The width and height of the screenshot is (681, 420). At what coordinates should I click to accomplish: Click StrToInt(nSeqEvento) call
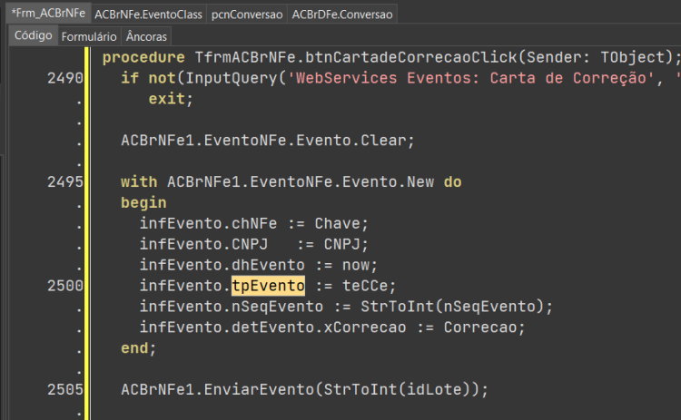(452, 307)
